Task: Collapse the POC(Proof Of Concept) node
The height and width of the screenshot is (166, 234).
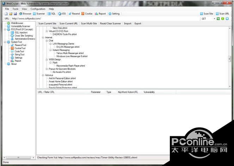Action: [5, 29]
